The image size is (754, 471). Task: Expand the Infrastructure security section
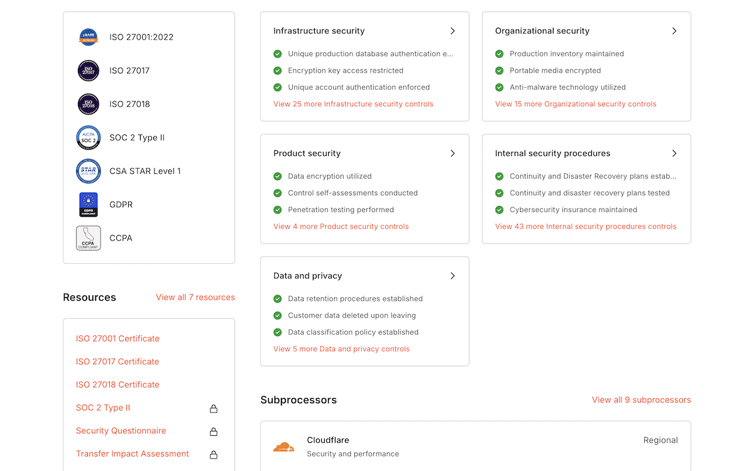[452, 30]
